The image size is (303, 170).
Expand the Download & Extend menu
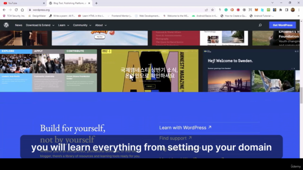point(40,25)
